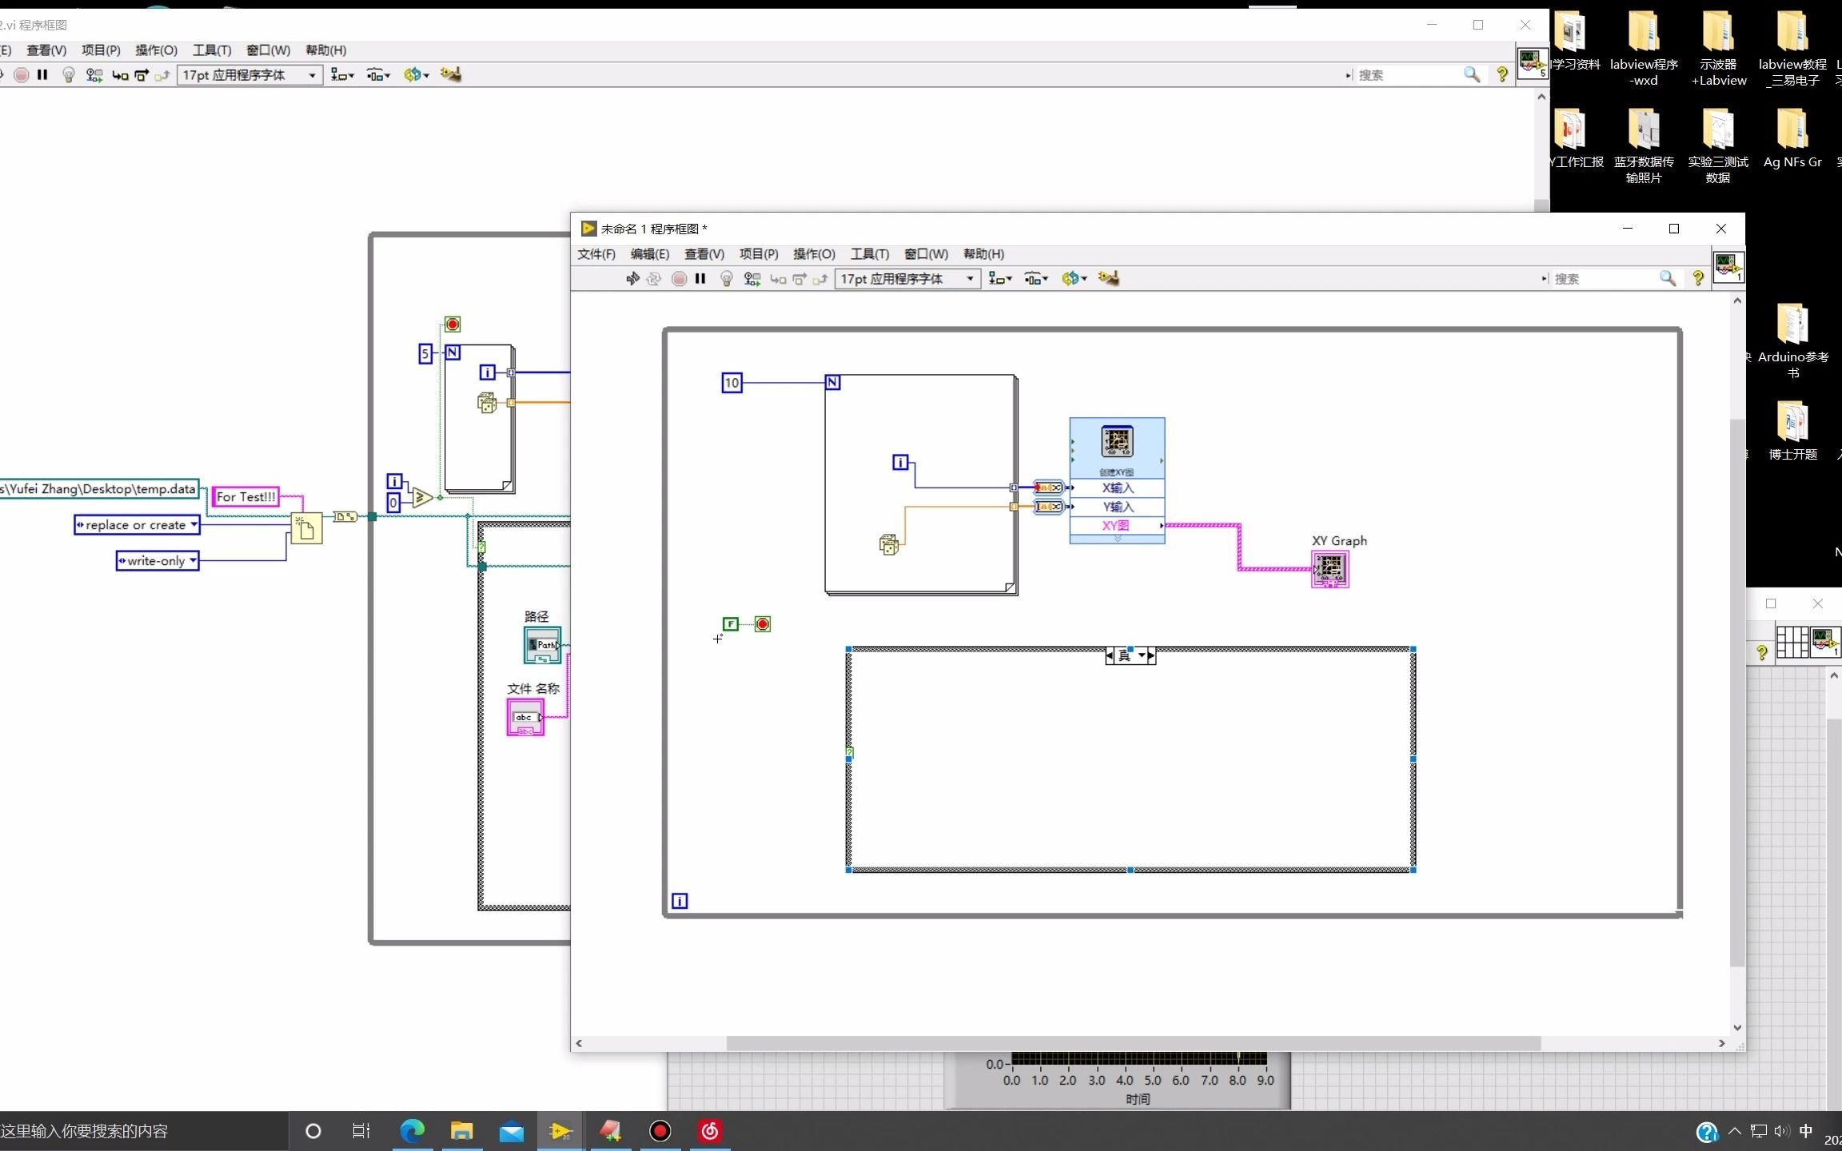The image size is (1842, 1151).
Task: Open the Distribute Objects dropdown
Action: point(1035,278)
